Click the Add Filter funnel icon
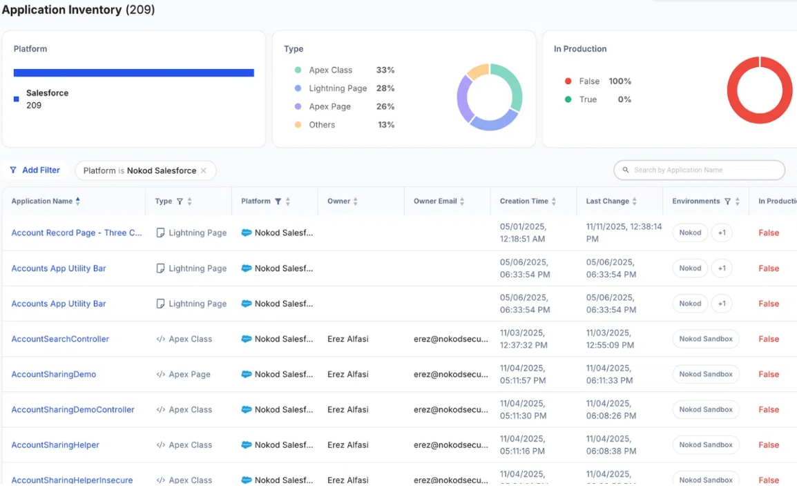Viewport: 797px width, 490px height. coord(13,170)
